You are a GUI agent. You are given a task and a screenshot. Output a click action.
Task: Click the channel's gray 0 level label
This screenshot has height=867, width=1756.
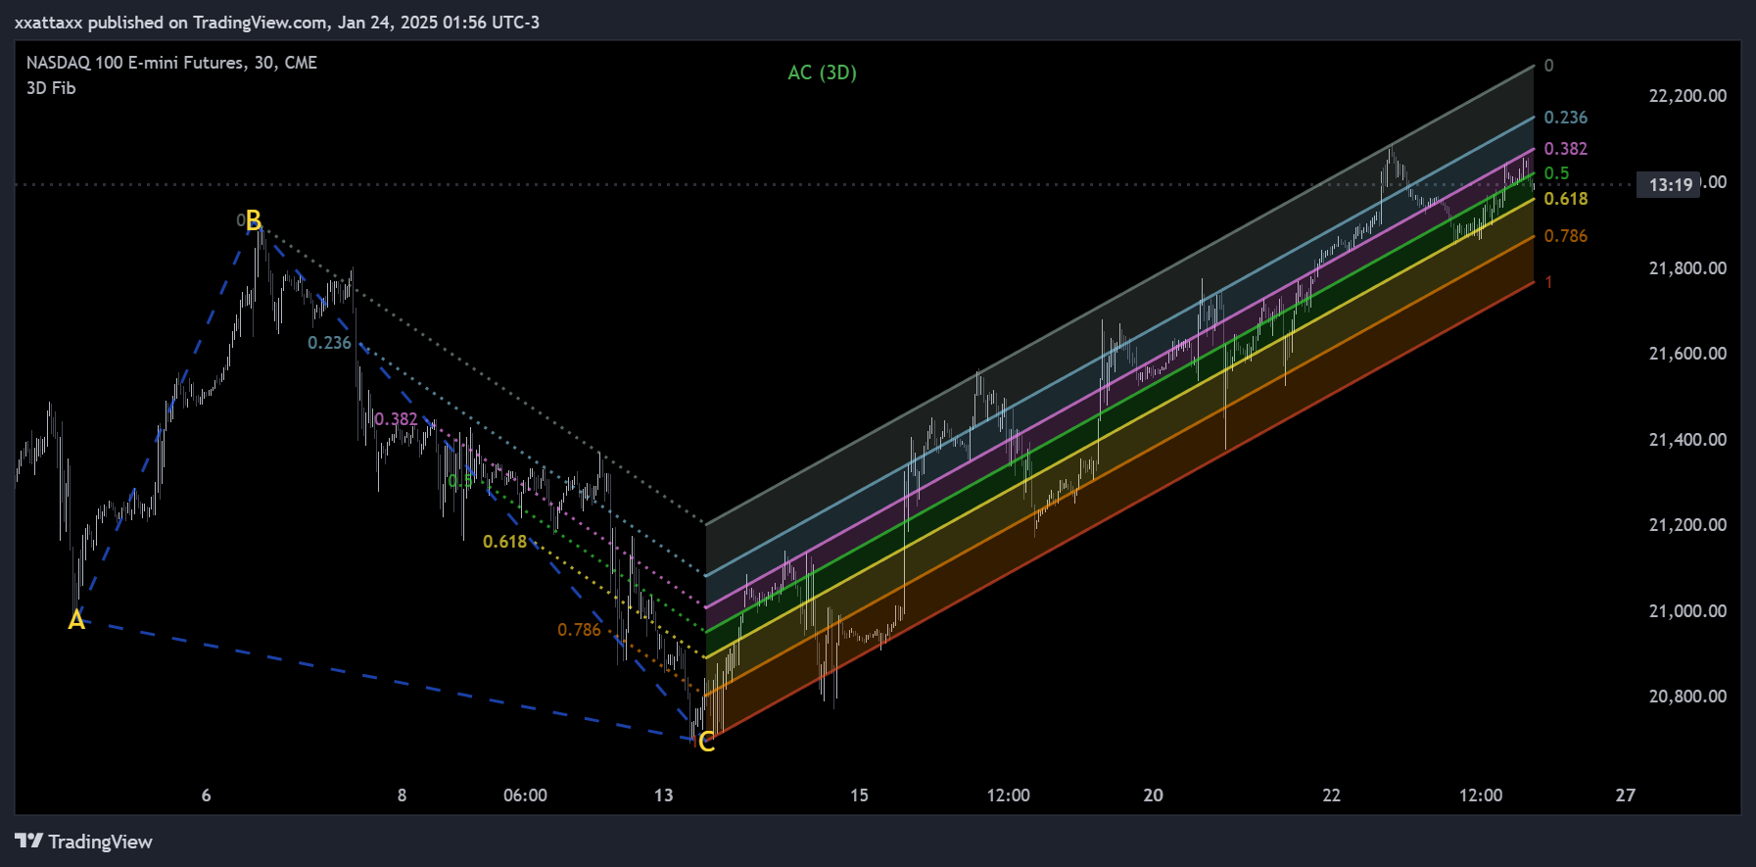coord(1548,66)
